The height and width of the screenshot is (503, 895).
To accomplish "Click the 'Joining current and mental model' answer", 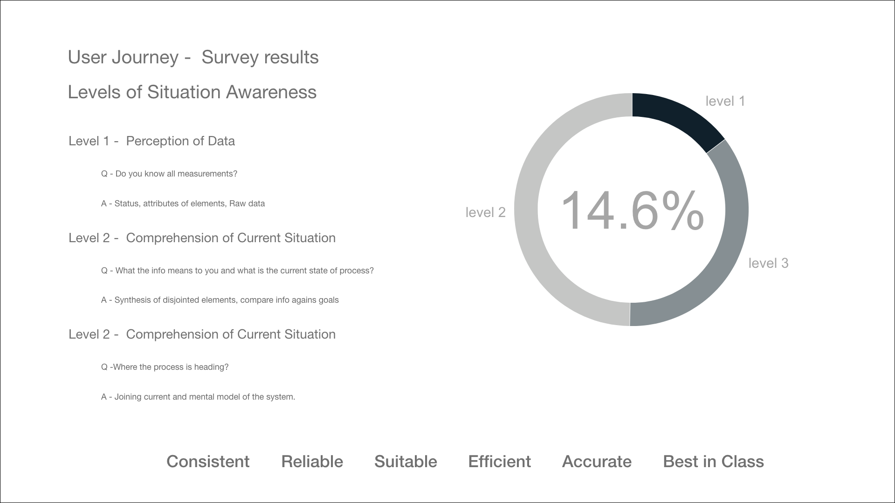I will coord(198,397).
